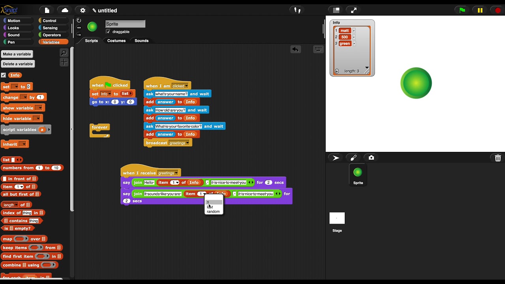The width and height of the screenshot is (505, 284).
Task: Expand join inputs in first say block
Action: tap(252, 182)
